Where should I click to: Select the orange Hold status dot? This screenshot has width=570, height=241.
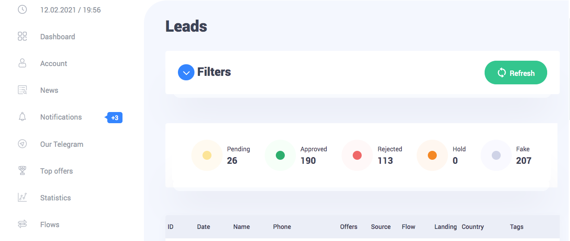(432, 155)
